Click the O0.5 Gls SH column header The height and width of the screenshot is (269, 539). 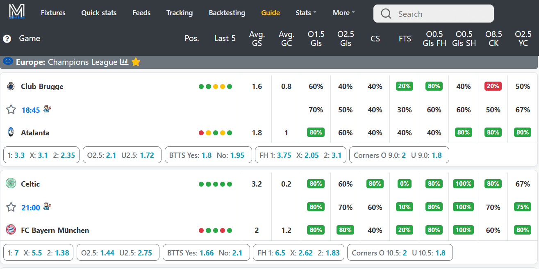(x=464, y=39)
